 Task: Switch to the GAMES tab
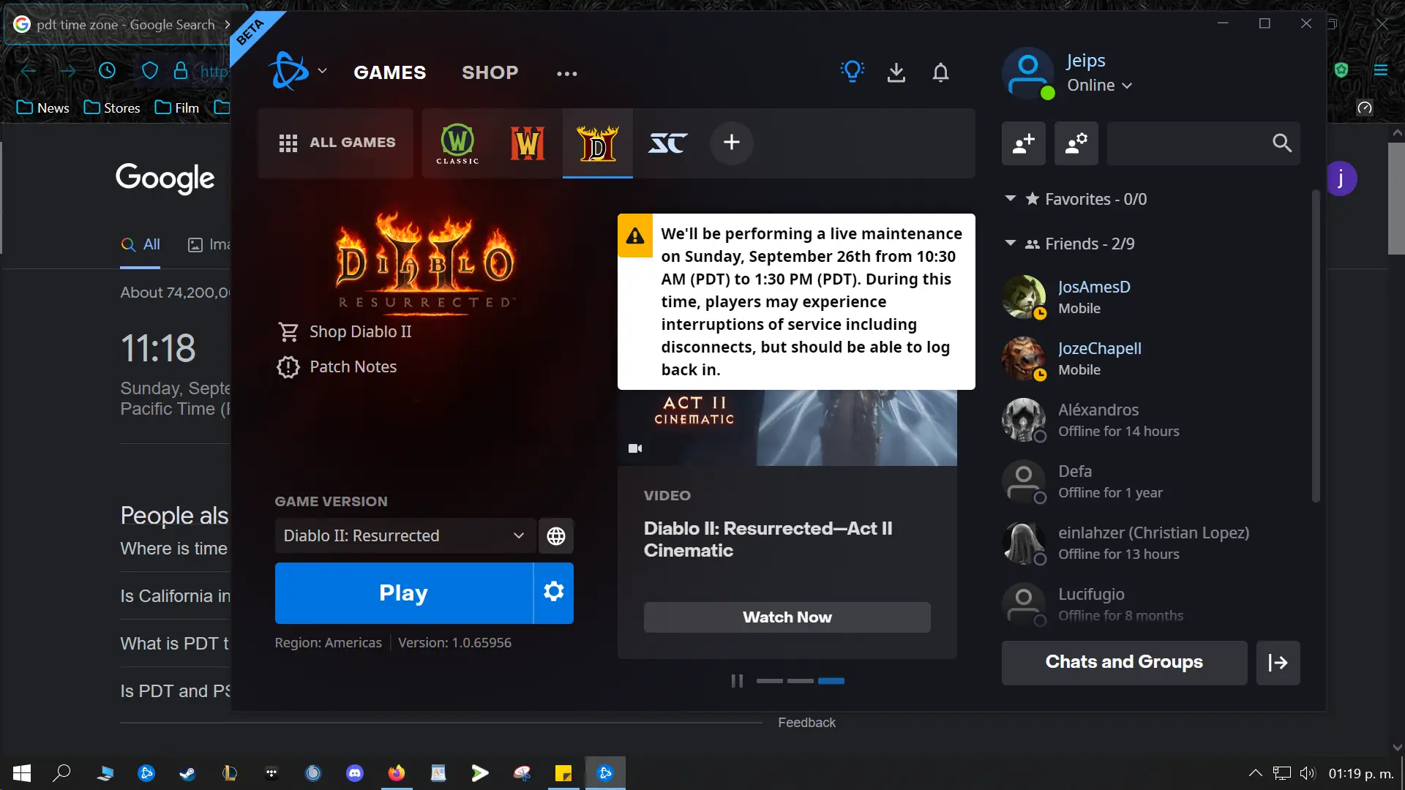click(389, 72)
